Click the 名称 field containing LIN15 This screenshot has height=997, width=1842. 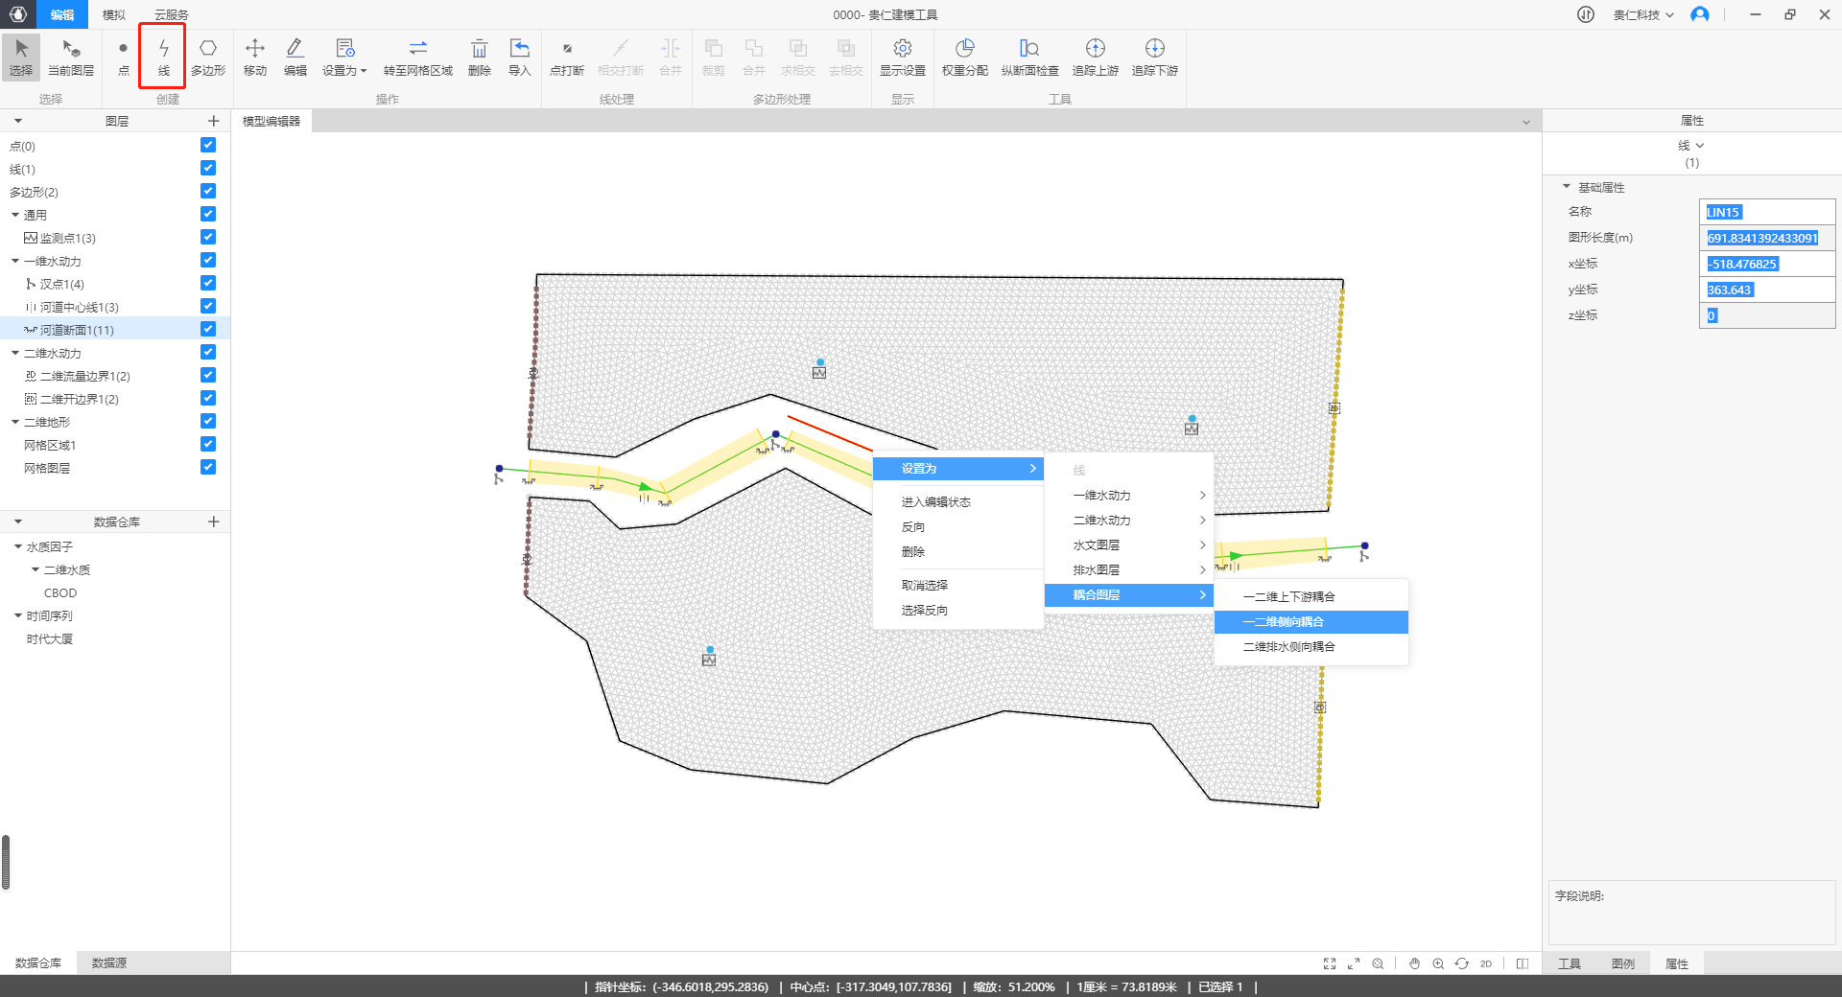(x=1765, y=212)
